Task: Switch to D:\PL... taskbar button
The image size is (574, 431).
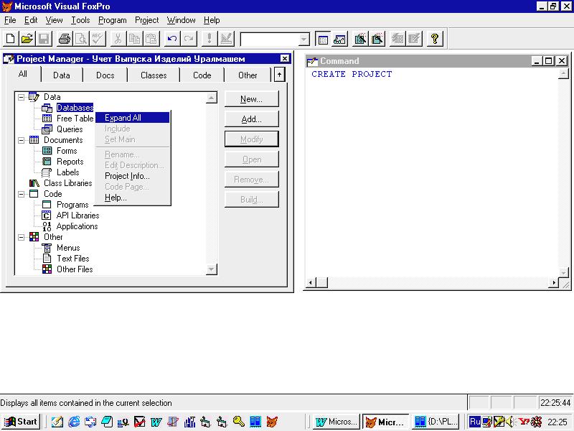Action: point(436,422)
